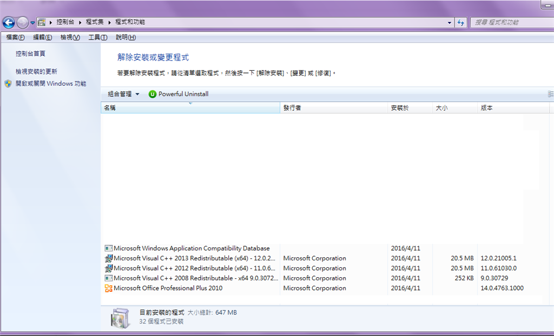
Task: Click the Visual C++ 2013 installer icon
Action: tap(108, 258)
